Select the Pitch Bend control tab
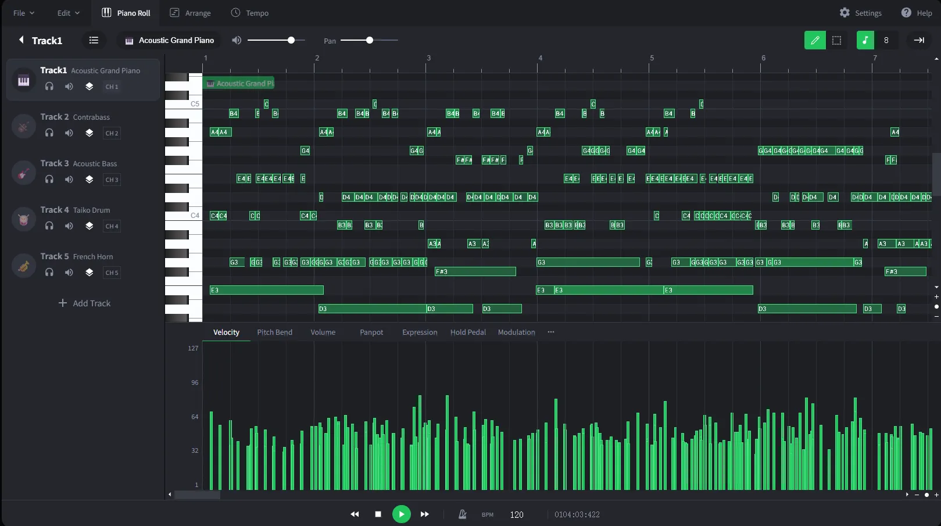 tap(275, 332)
